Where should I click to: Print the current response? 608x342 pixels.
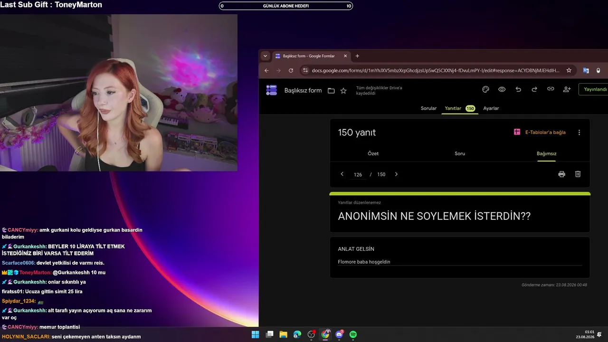[561, 174]
